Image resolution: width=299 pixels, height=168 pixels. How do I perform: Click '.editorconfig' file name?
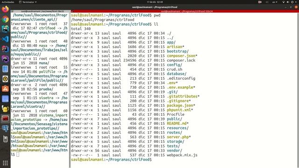point(181,78)
